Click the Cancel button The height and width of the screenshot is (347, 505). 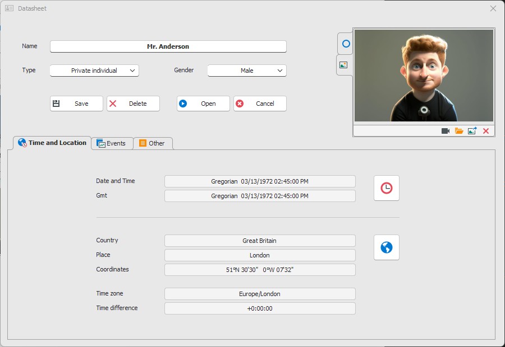point(260,104)
